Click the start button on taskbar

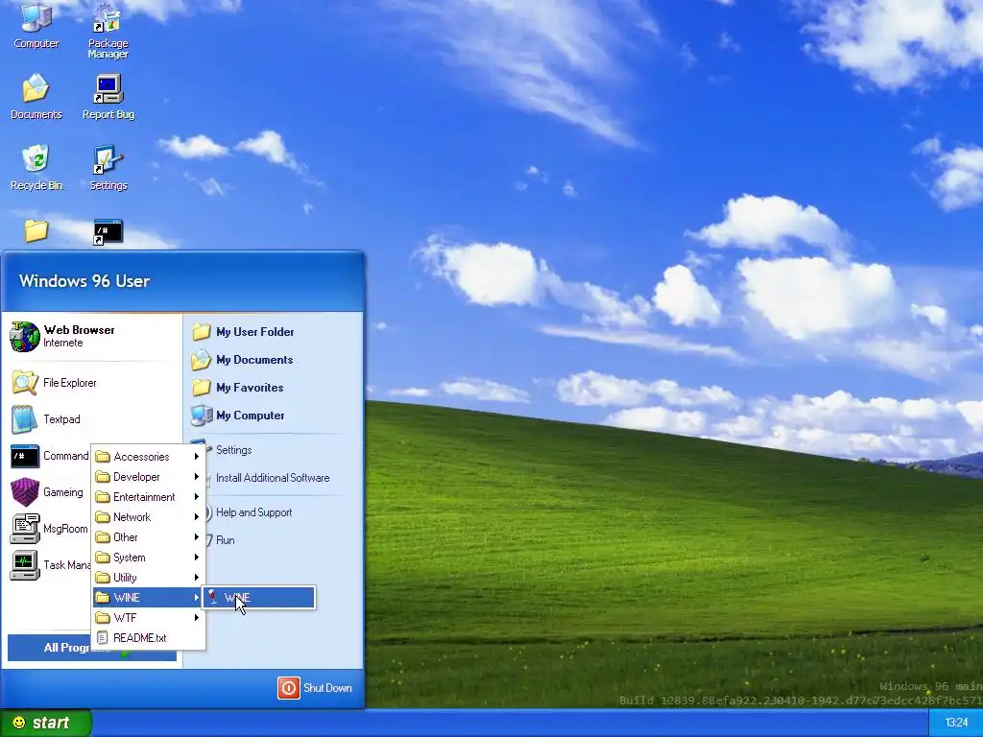tap(46, 723)
